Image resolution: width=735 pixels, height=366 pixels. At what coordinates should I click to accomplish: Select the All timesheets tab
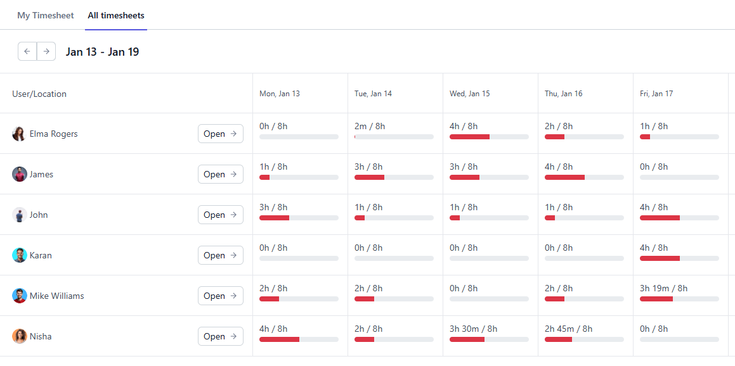click(116, 15)
